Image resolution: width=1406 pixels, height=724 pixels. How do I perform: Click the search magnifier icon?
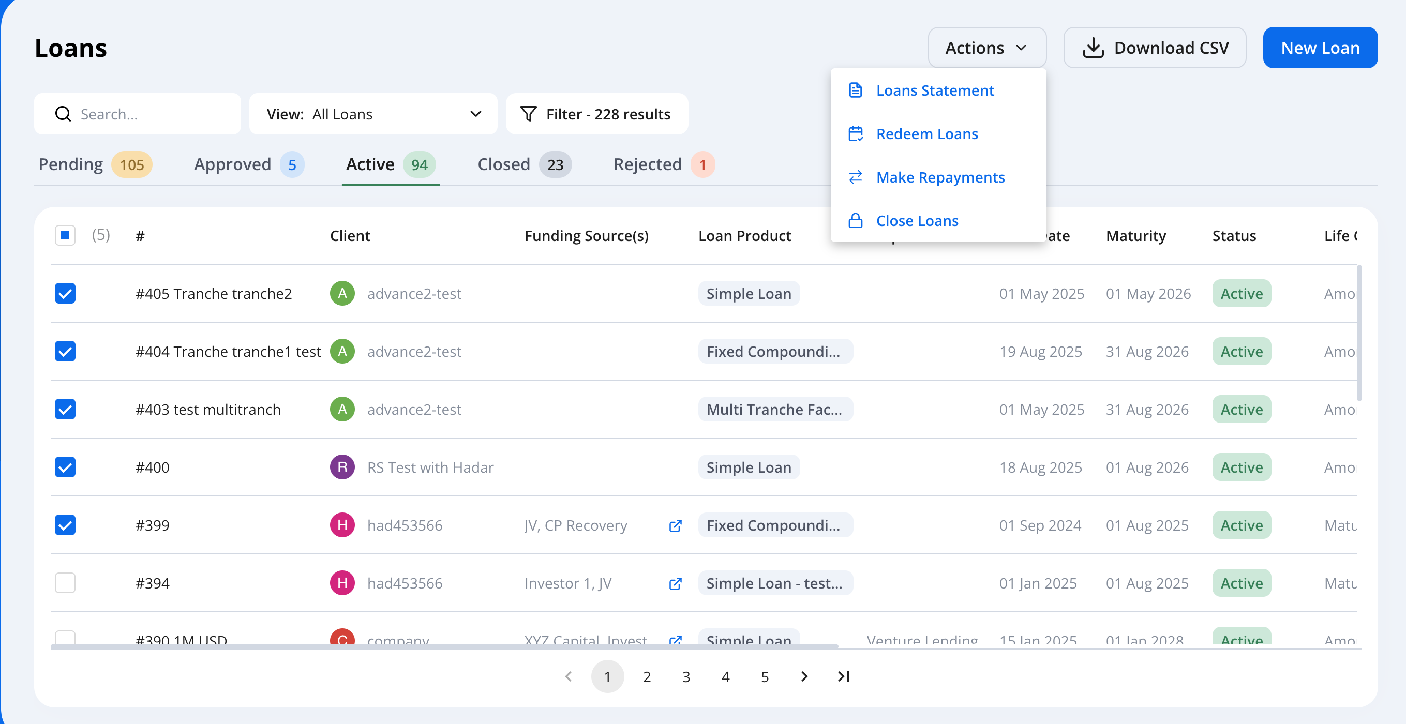63,114
